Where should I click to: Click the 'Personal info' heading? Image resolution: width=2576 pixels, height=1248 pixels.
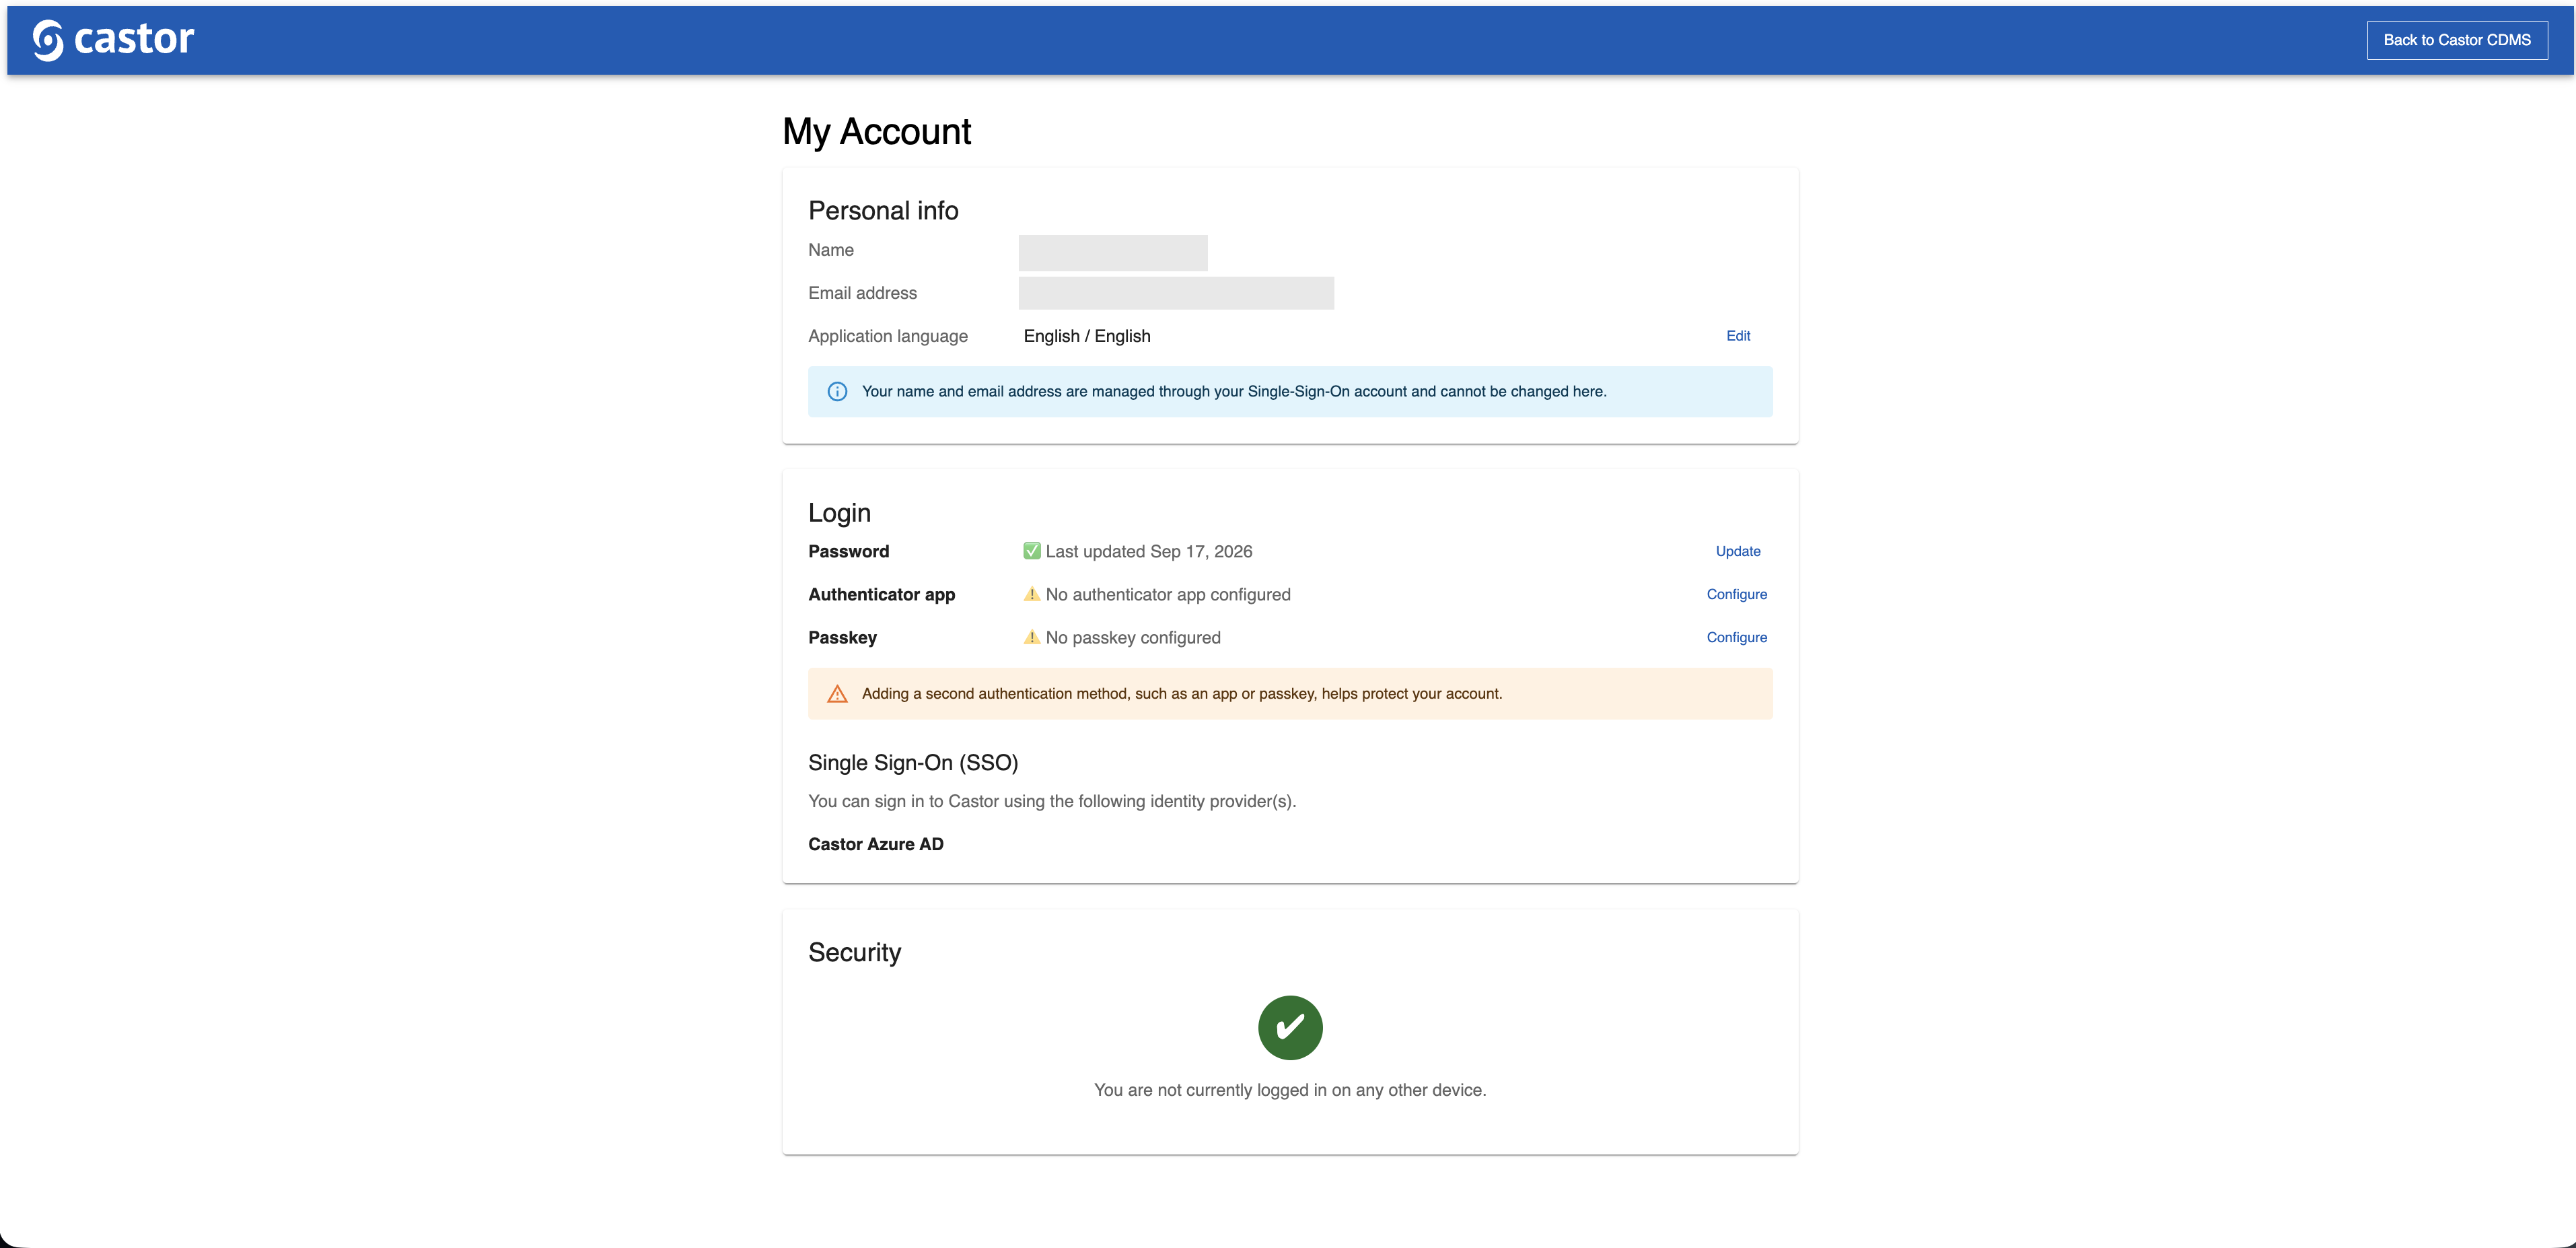pos(883,211)
